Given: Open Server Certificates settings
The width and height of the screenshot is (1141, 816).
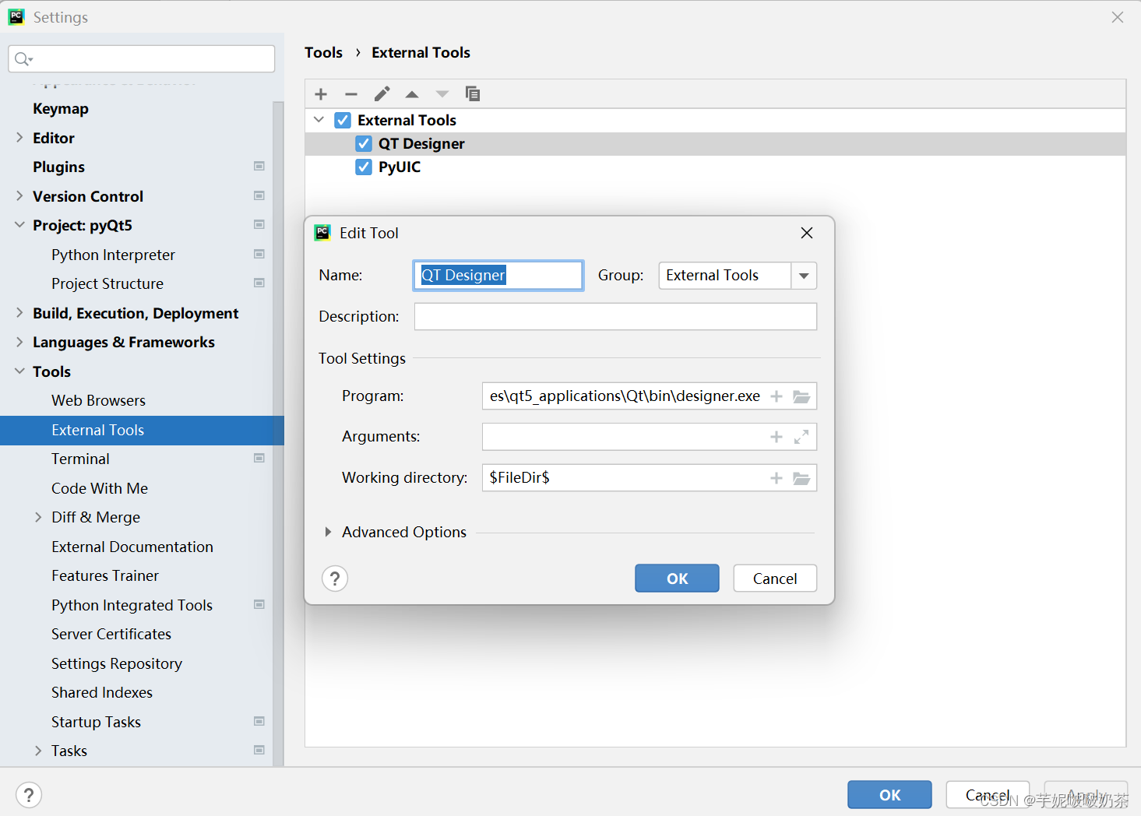Looking at the screenshot, I should coord(111,634).
